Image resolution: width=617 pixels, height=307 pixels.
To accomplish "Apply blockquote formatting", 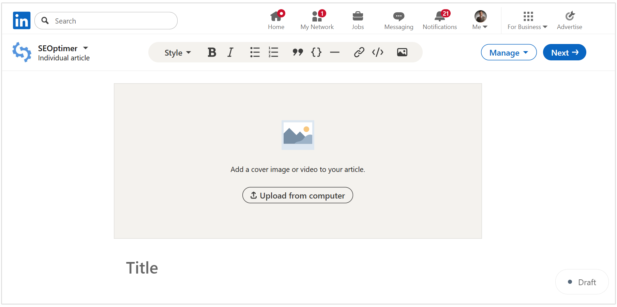I will click(x=298, y=52).
